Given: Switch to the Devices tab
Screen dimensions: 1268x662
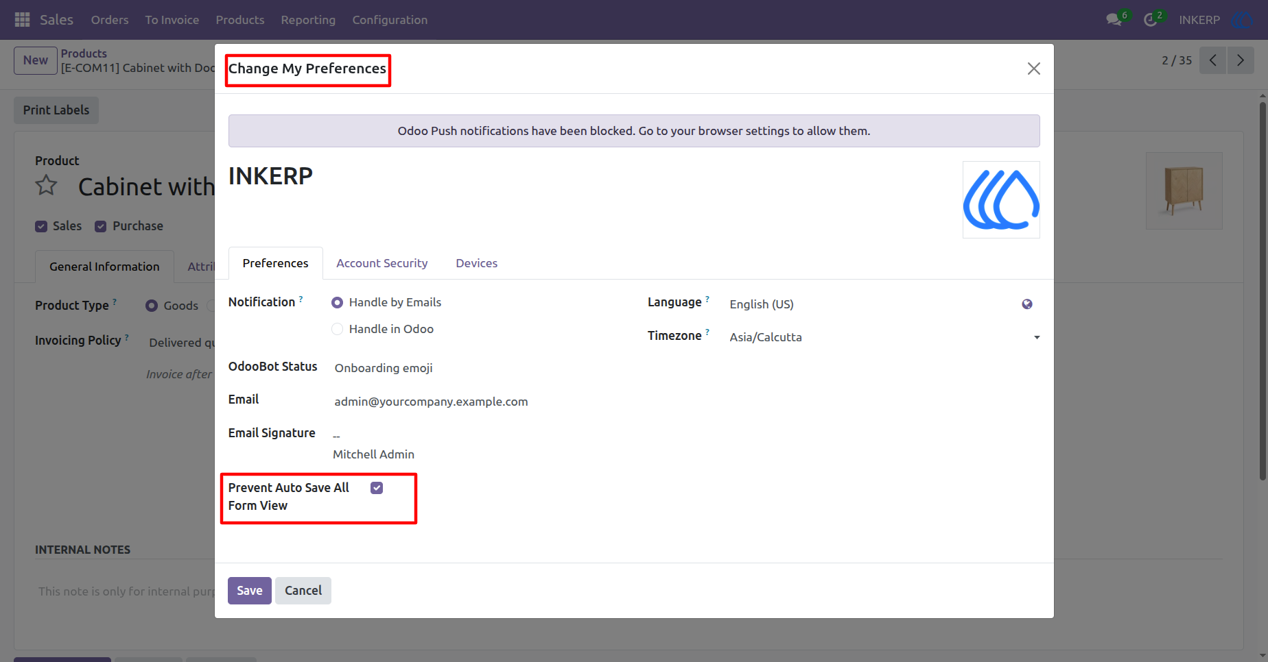Looking at the screenshot, I should (x=477, y=263).
